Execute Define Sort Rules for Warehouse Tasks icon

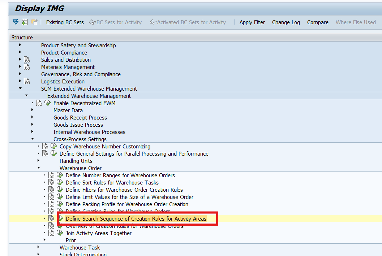(x=60, y=182)
